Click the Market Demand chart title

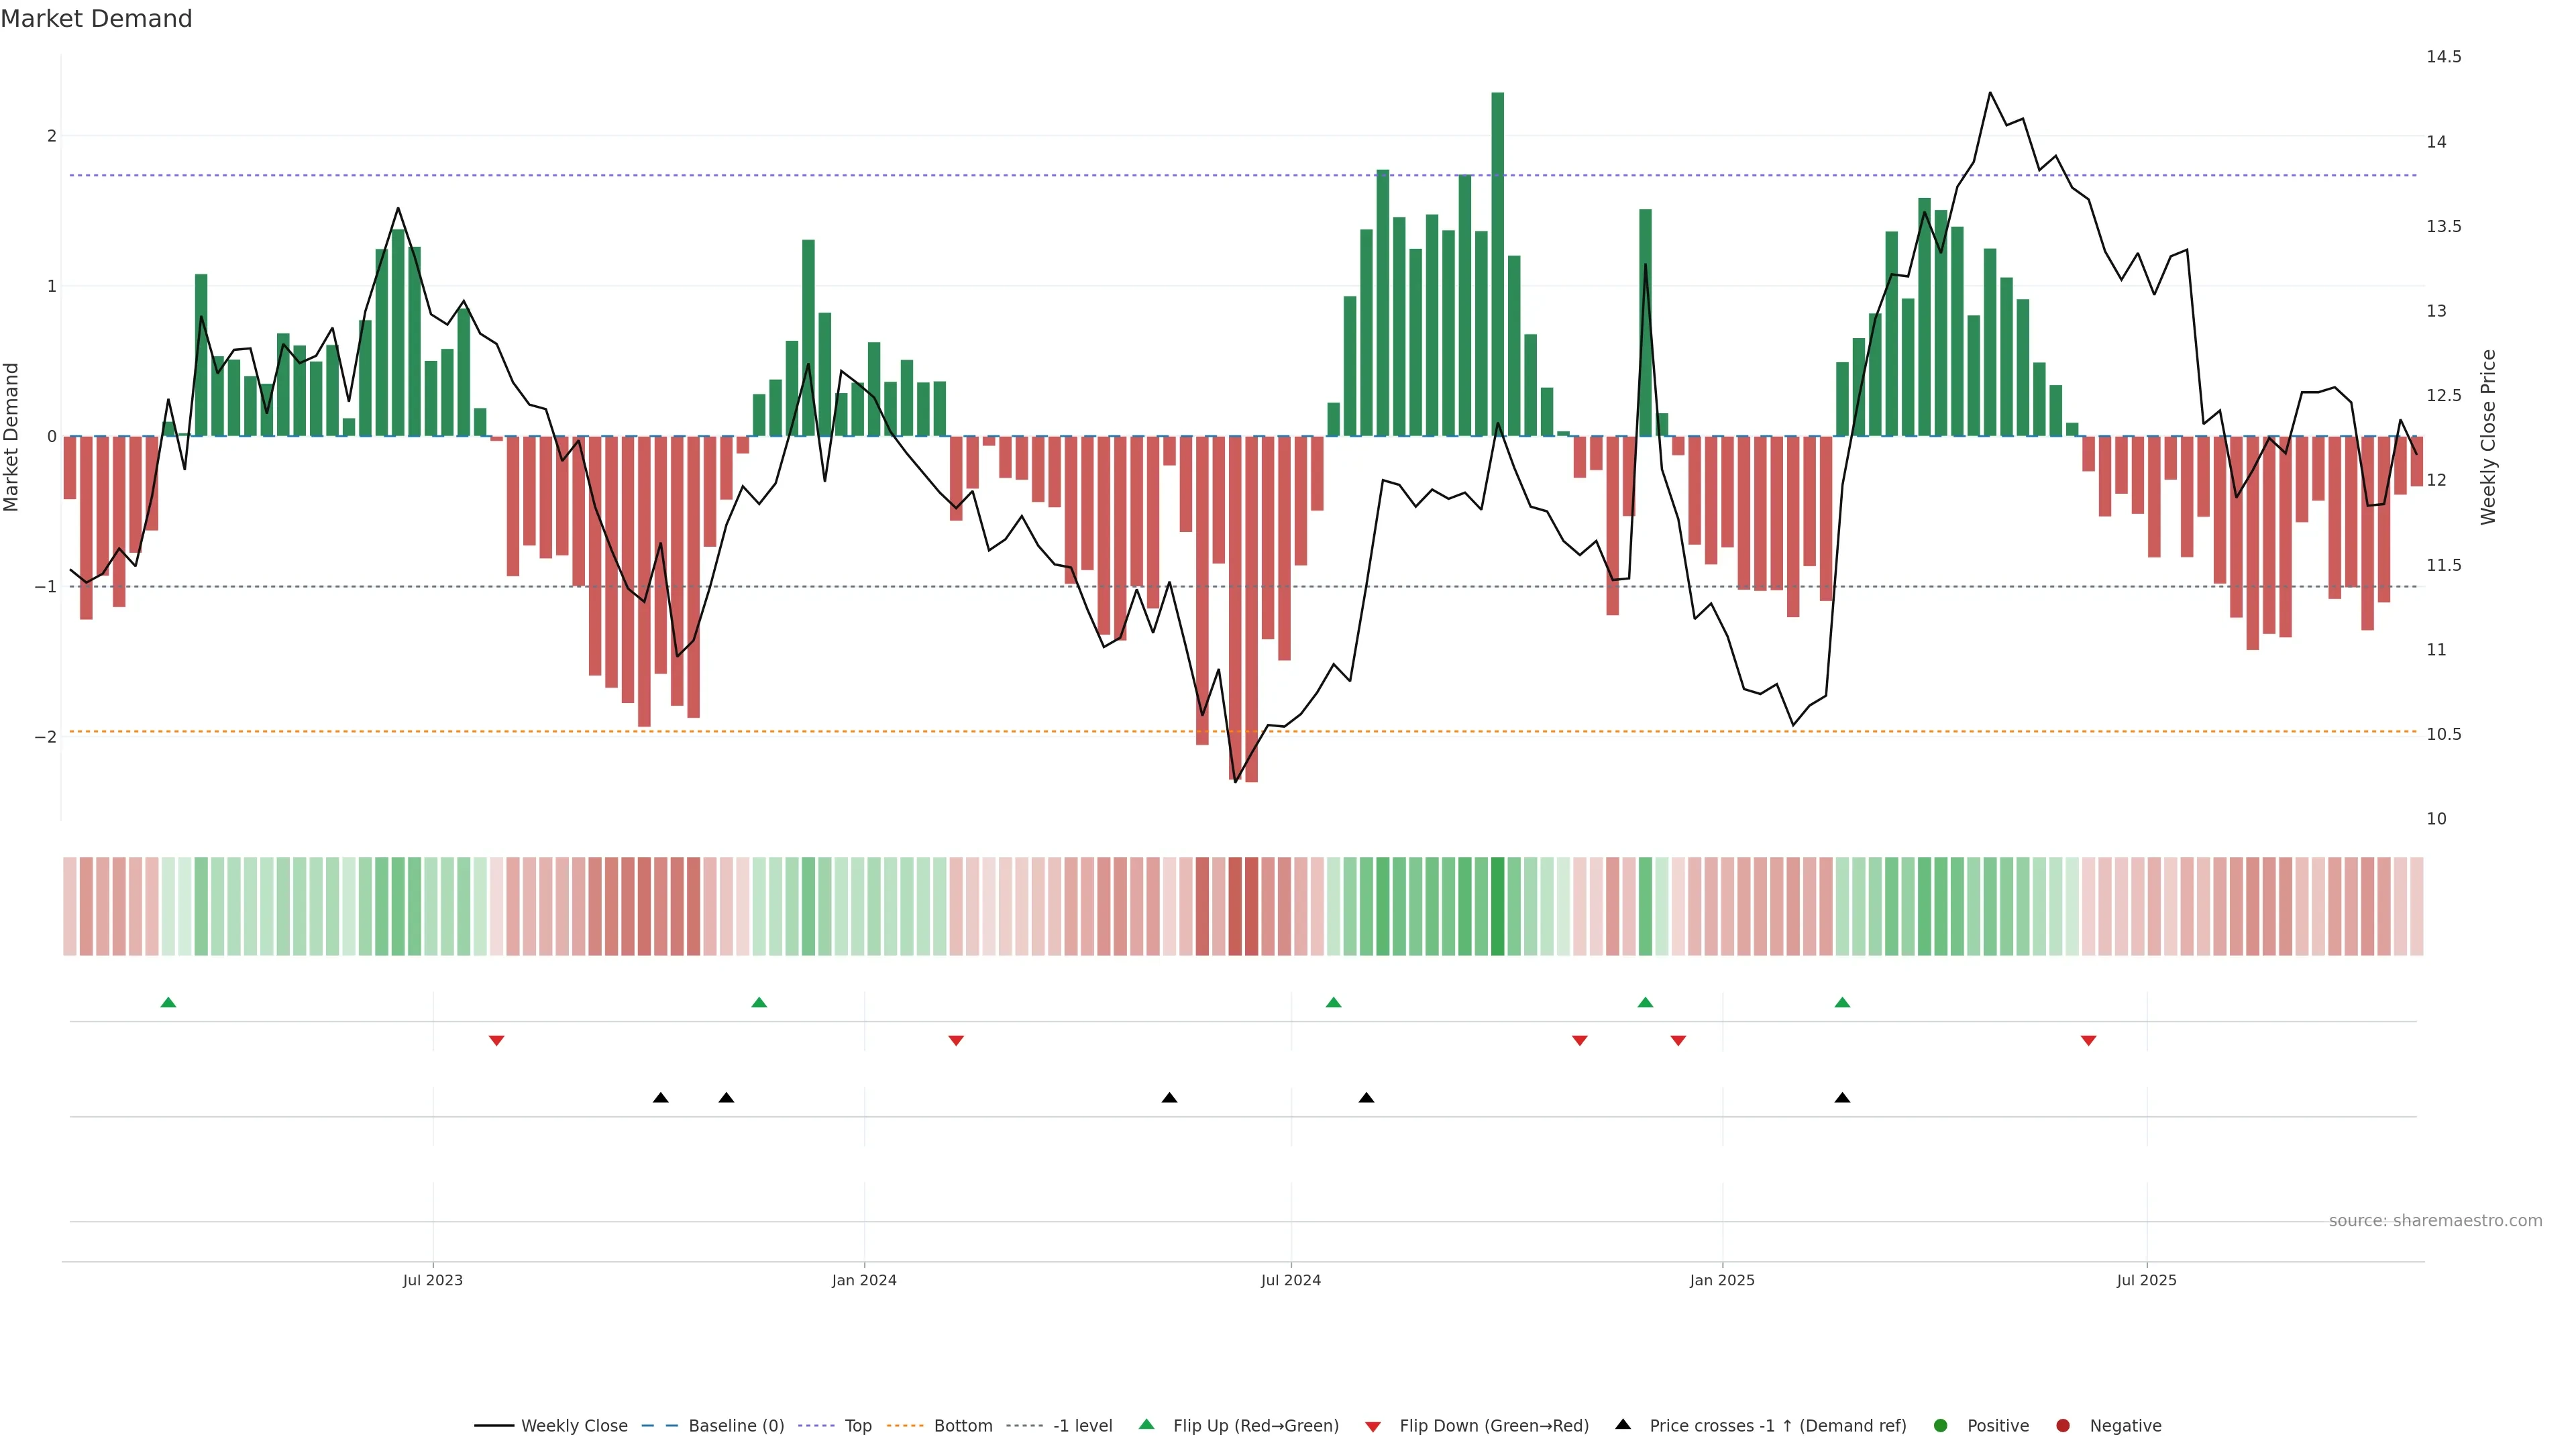click(x=96, y=19)
